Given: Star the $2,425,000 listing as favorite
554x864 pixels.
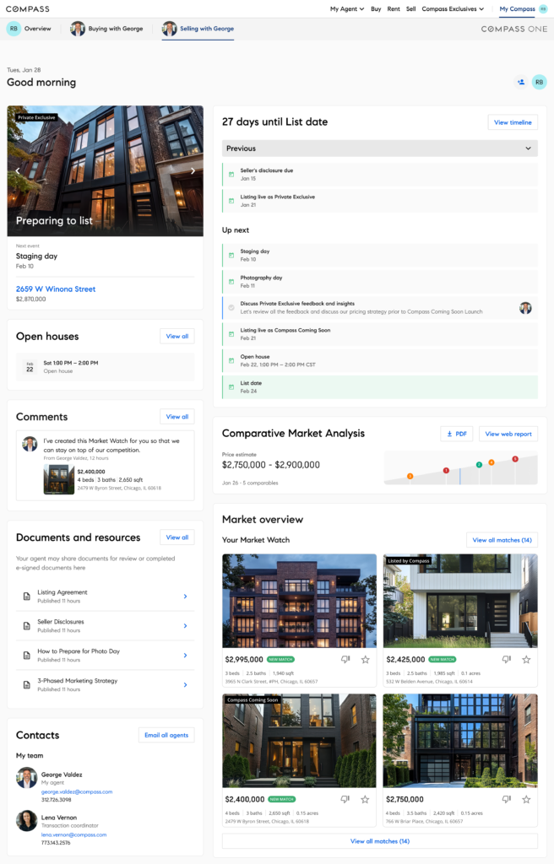Looking at the screenshot, I should 525,659.
